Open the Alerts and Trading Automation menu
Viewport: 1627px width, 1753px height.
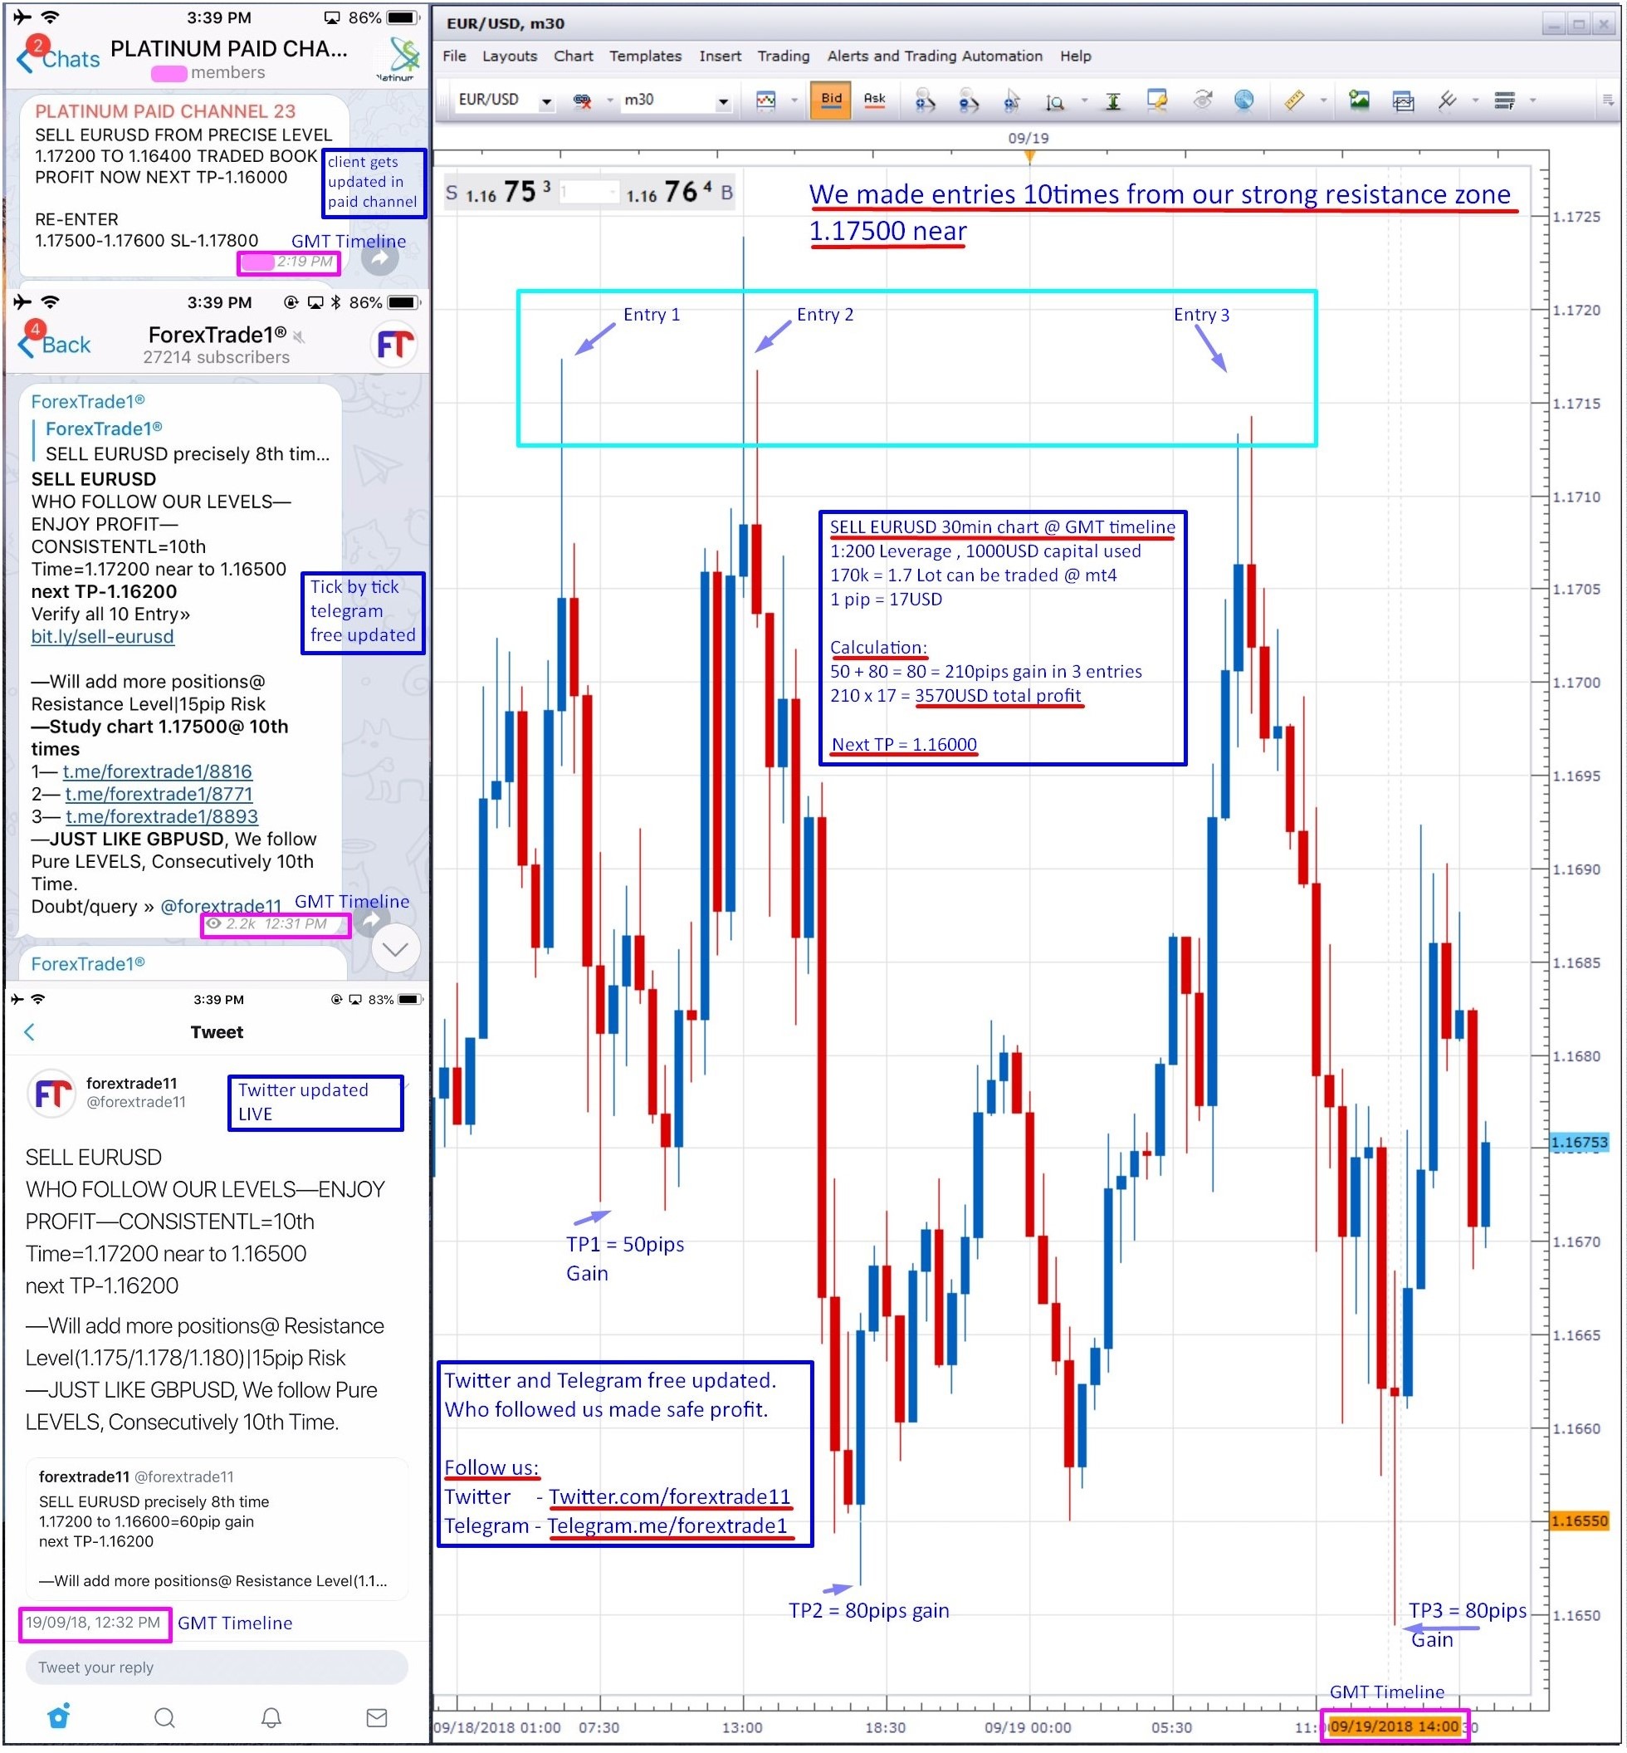tap(934, 56)
